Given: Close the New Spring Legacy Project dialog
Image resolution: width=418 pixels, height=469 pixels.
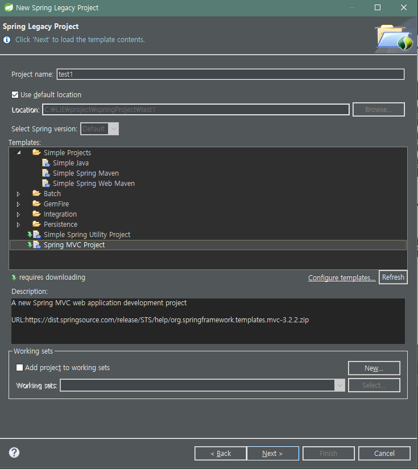Looking at the screenshot, I should click(404, 7).
